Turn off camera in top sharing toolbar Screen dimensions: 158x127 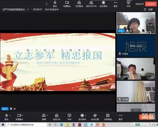[67, 4]
